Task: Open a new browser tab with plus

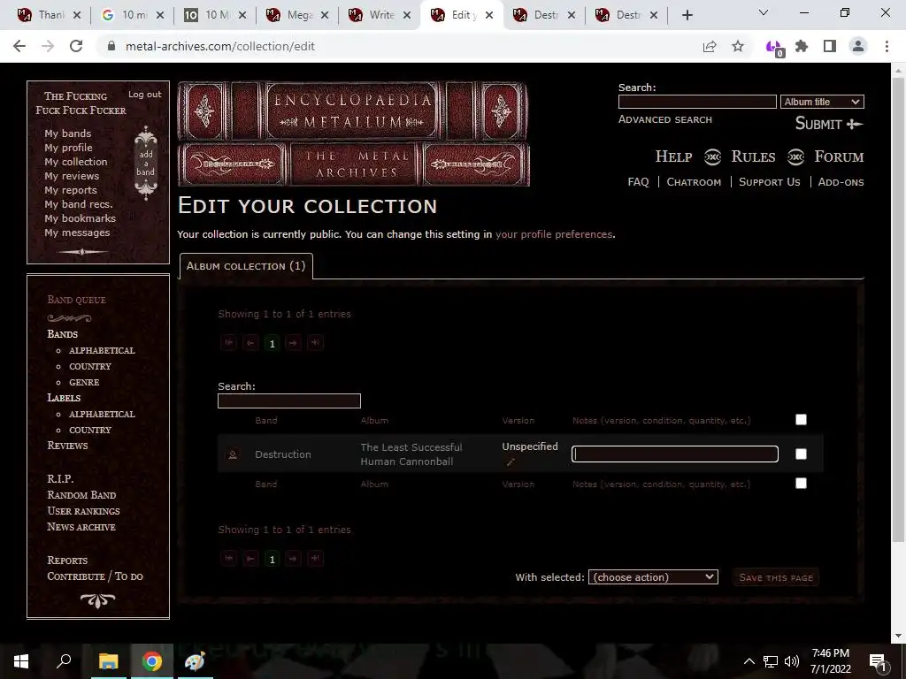Action: [x=687, y=15]
